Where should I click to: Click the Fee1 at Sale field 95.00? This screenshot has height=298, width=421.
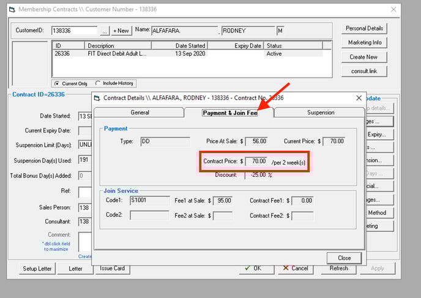(x=223, y=201)
